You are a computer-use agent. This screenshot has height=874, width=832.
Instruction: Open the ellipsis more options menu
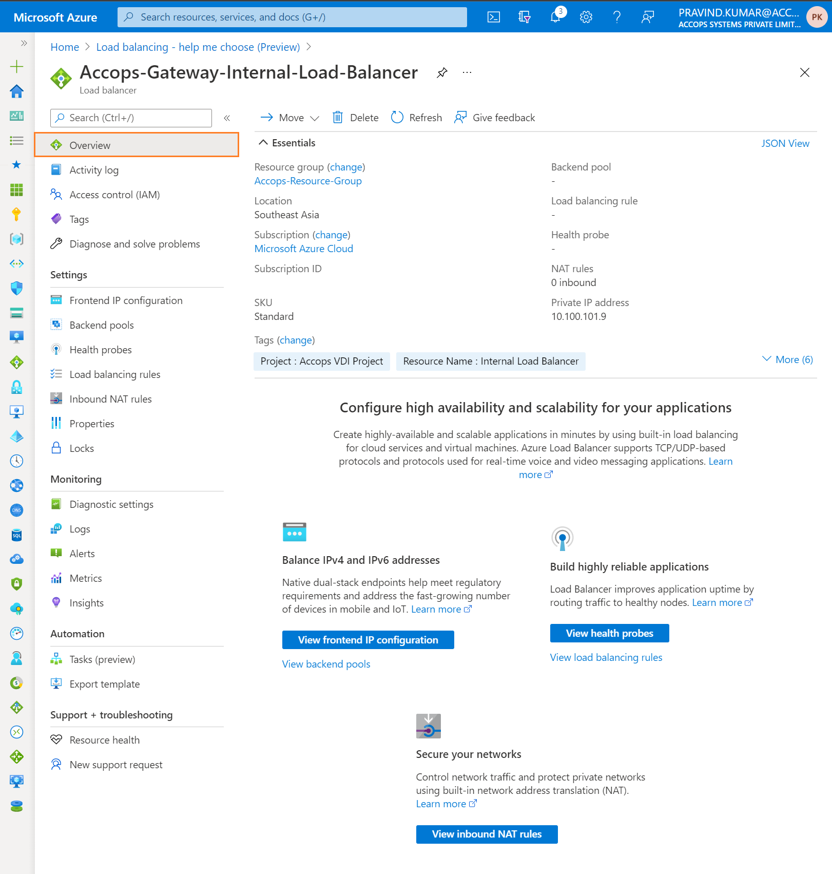coord(467,72)
